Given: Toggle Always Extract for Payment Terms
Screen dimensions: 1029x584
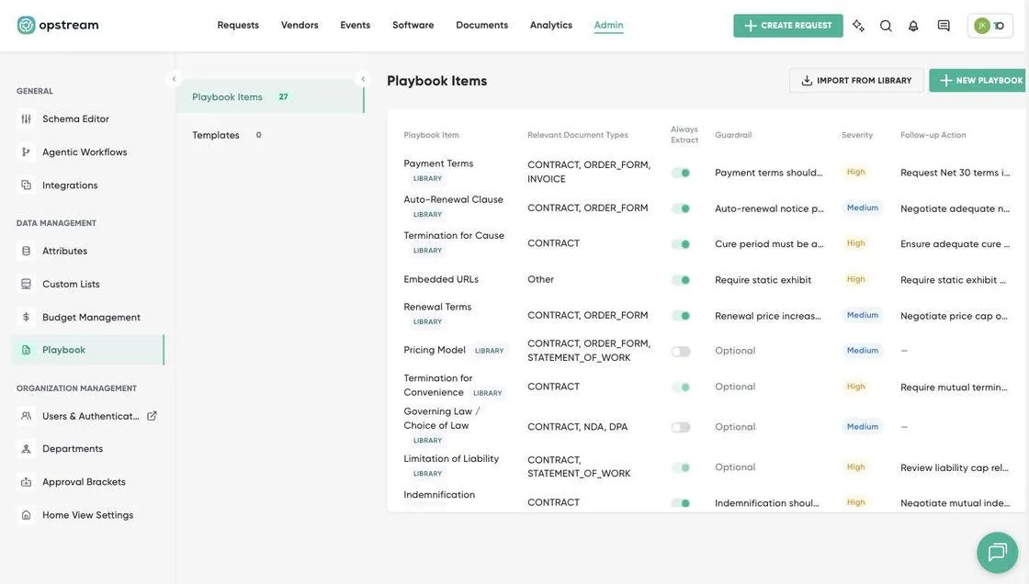Looking at the screenshot, I should point(681,173).
